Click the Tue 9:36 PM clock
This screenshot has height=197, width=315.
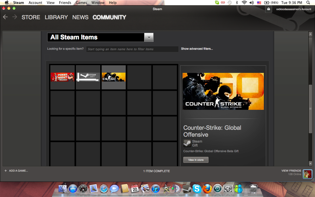(291, 3)
